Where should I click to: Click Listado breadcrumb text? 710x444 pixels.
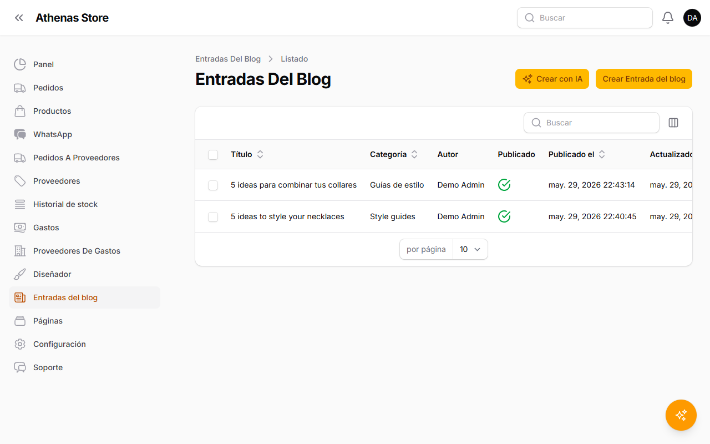294,59
